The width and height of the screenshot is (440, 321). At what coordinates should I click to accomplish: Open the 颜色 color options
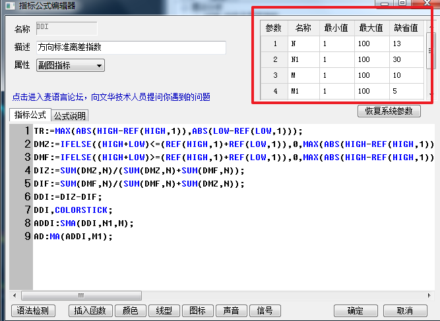coord(131,310)
